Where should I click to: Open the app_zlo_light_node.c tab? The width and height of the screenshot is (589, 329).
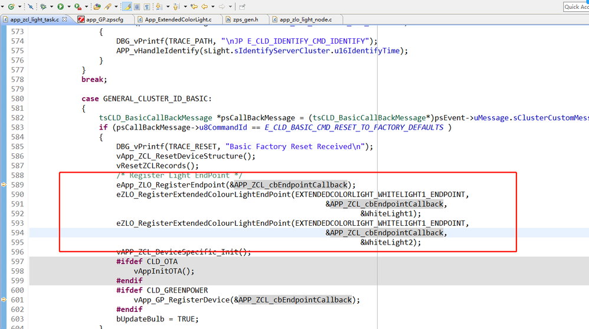click(x=305, y=19)
